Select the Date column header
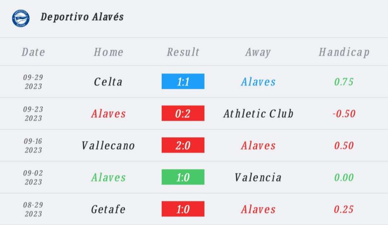 33,52
